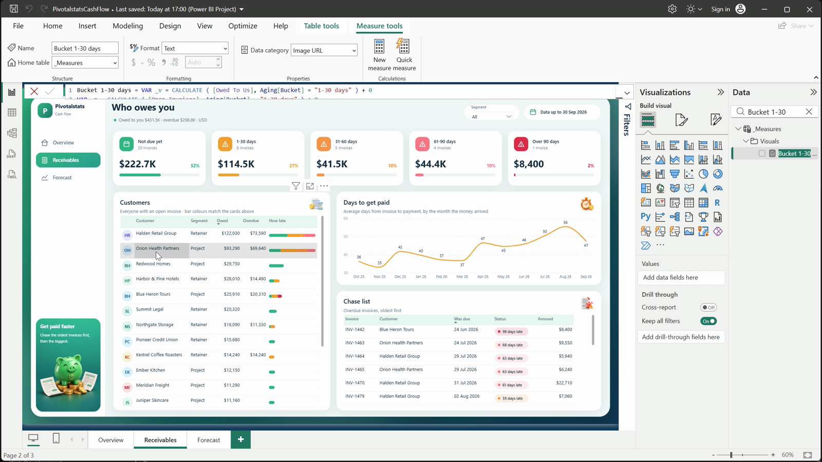Check the Bucket 1-30 days measure checkbox
This screenshot has height=462, width=822.
pyautogui.click(x=762, y=153)
